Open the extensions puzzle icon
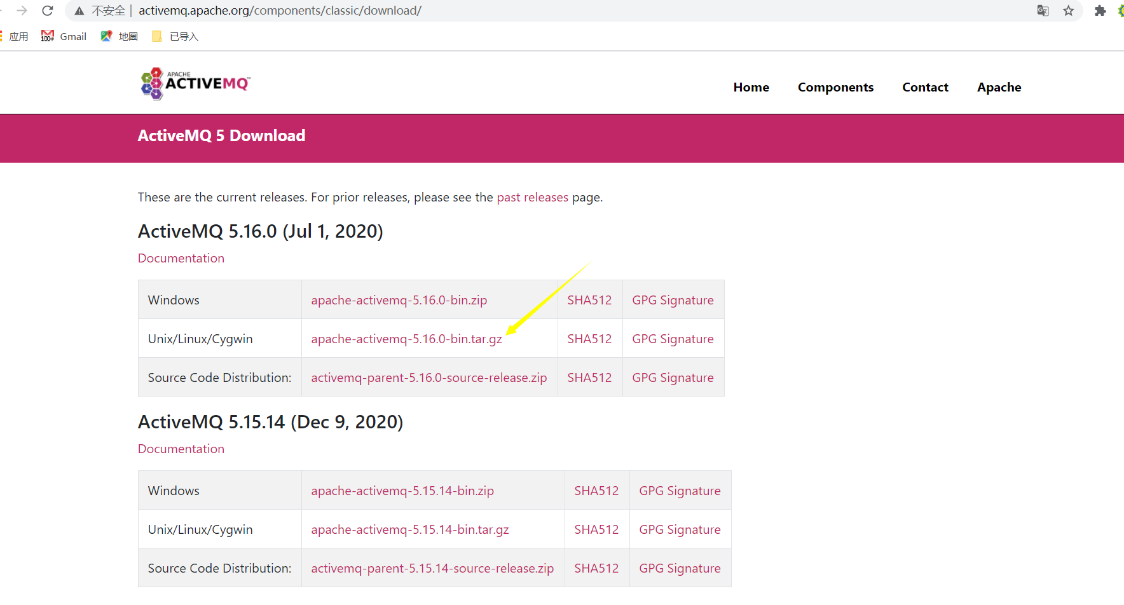The height and width of the screenshot is (605, 1124). click(x=1100, y=11)
